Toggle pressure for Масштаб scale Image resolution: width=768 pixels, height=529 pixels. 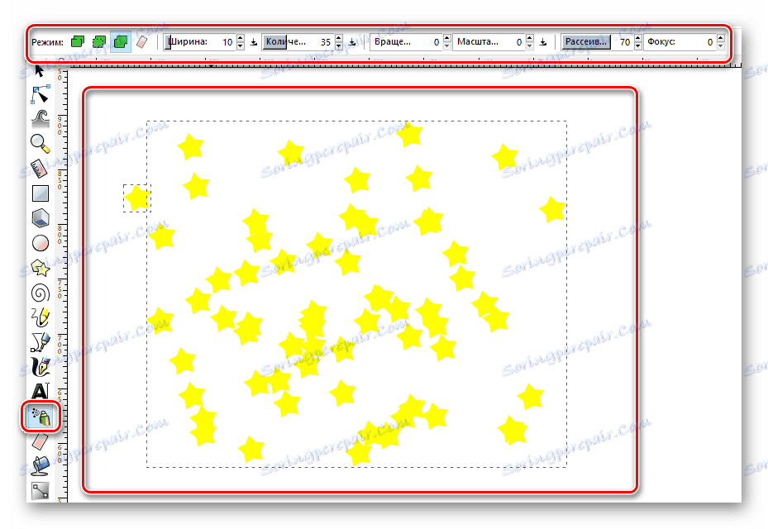(542, 42)
